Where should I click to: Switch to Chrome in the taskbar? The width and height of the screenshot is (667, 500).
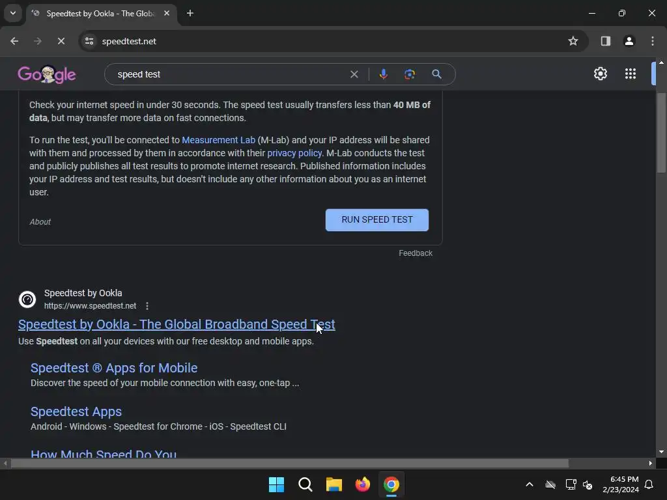(391, 484)
